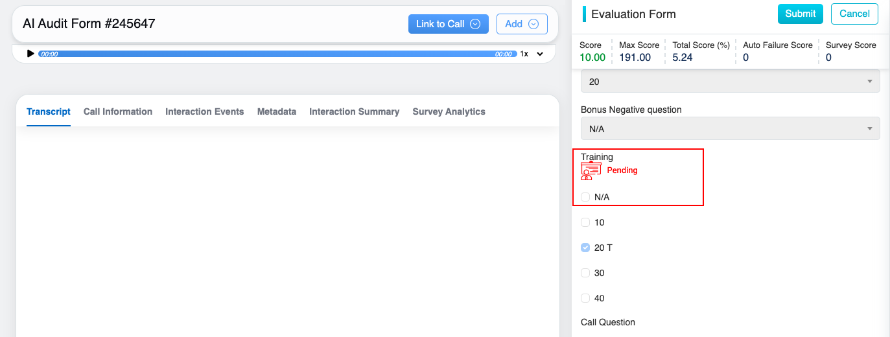Open the Interaction Events tab
Image resolution: width=890 pixels, height=337 pixels.
pos(204,111)
